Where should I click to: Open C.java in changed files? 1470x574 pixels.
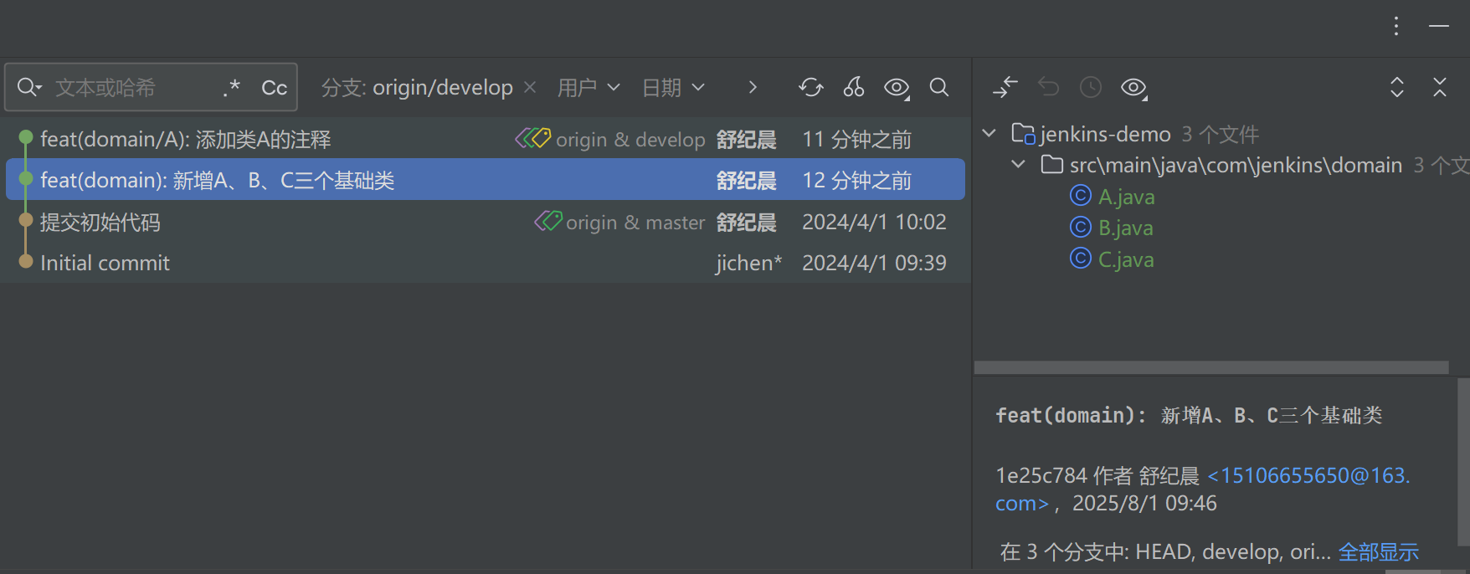tap(1126, 259)
